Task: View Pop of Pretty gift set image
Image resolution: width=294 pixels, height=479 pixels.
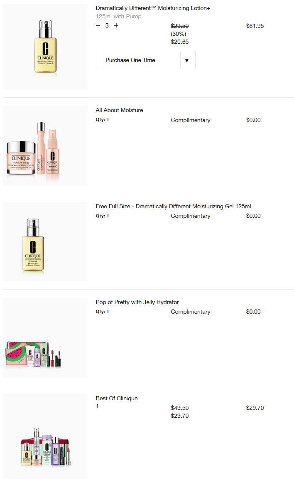Action: tap(45, 338)
